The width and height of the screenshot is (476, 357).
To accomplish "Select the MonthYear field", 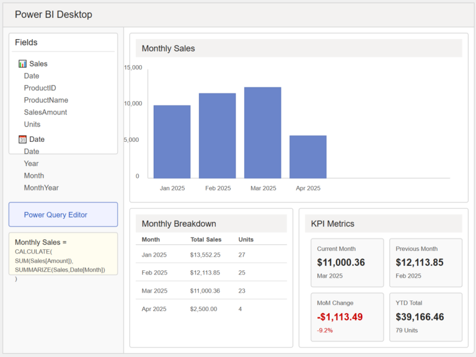I will 42,188.
